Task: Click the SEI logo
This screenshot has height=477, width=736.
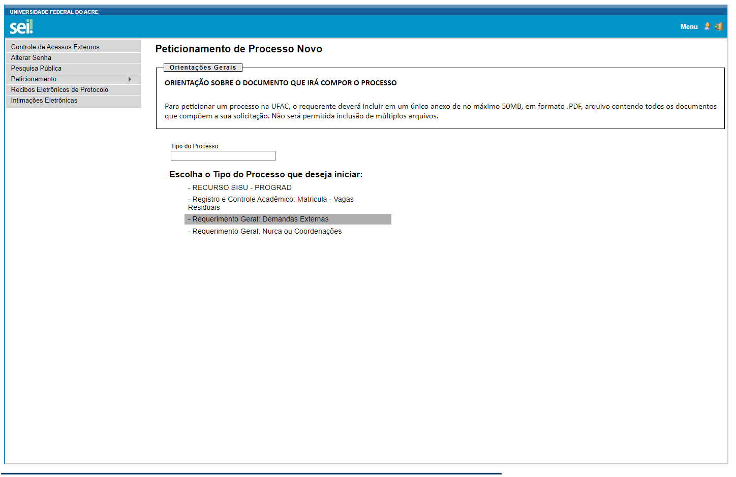Action: coord(21,27)
